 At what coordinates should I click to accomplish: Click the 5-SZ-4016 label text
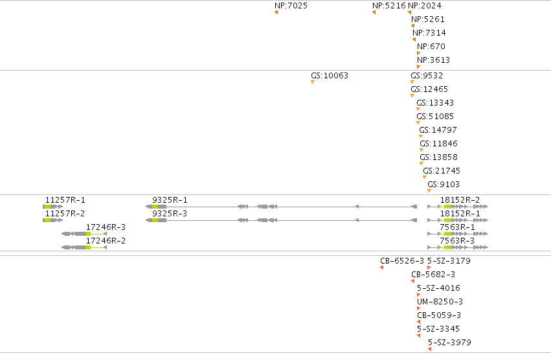(438, 288)
